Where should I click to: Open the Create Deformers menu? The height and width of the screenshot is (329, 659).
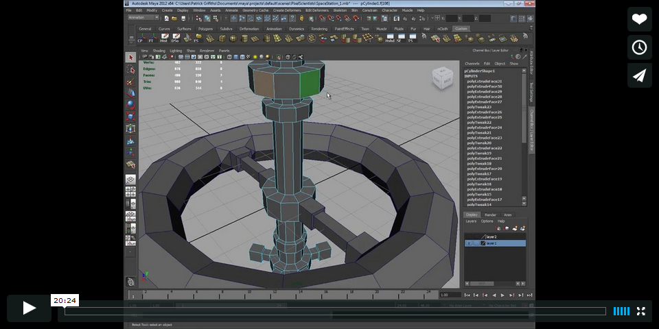tap(287, 10)
